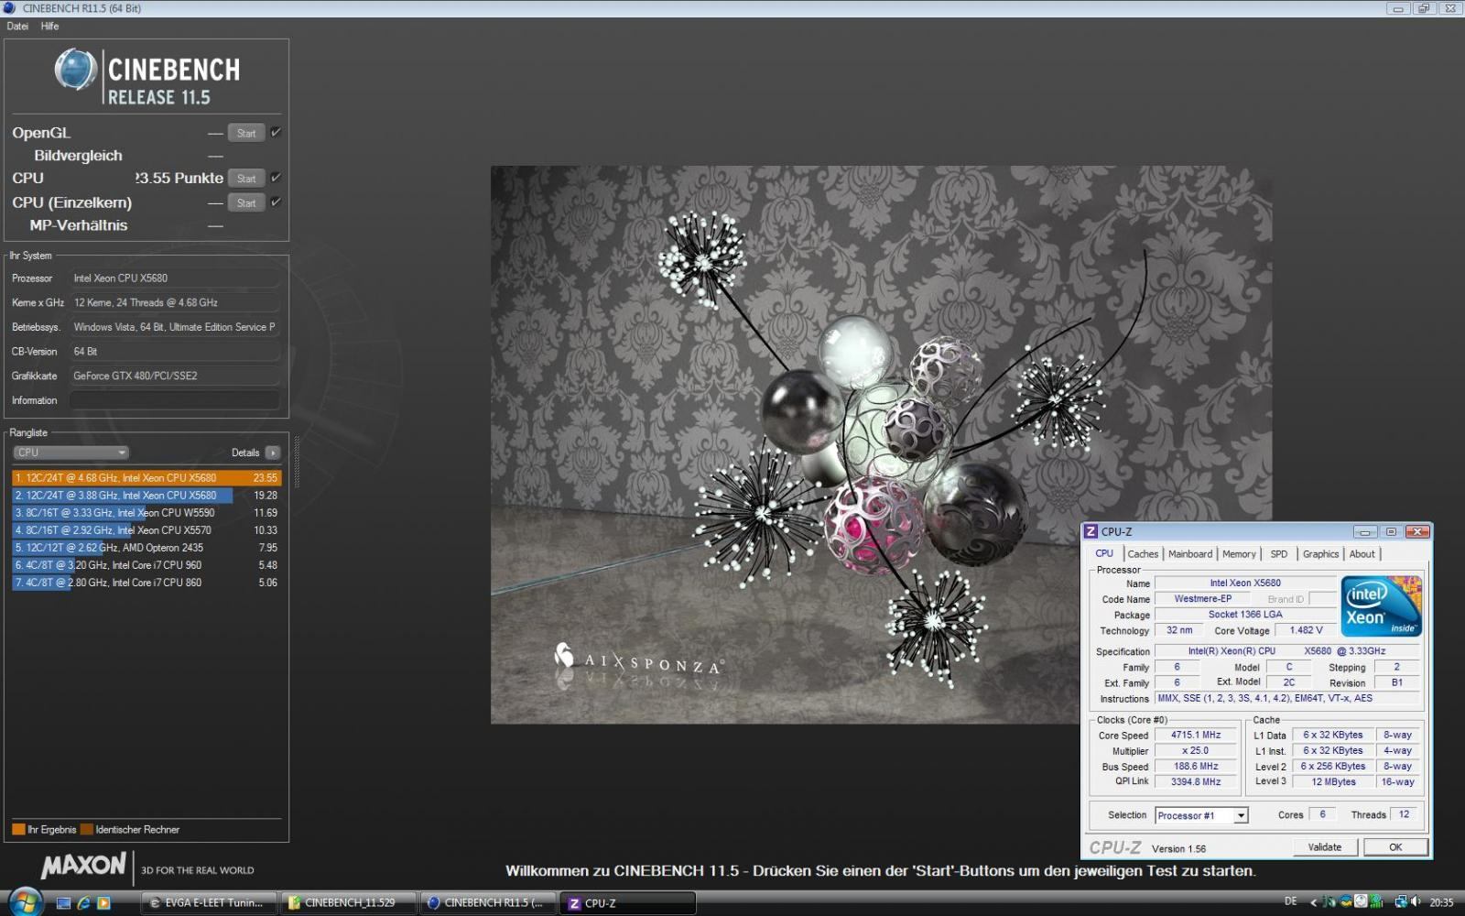This screenshot has height=916, width=1465.
Task: Select ranking entry Core i7 CPU 960
Action: click(x=146, y=564)
